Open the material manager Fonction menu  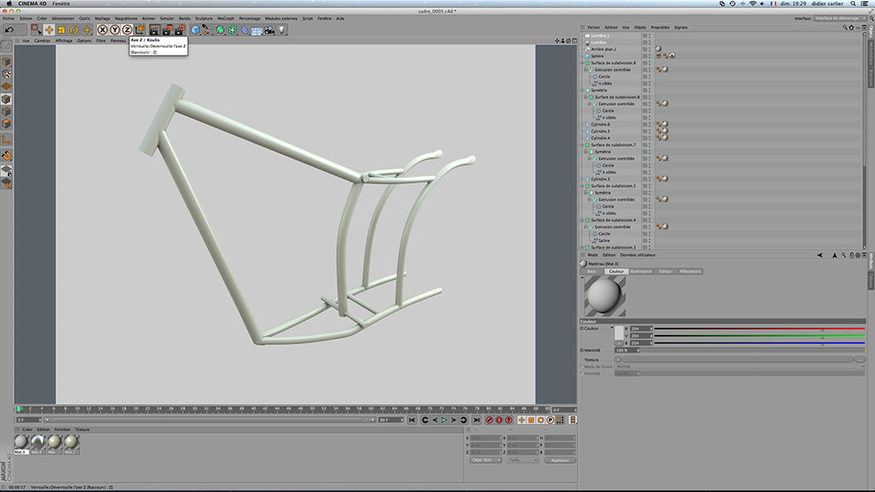pyautogui.click(x=62, y=430)
